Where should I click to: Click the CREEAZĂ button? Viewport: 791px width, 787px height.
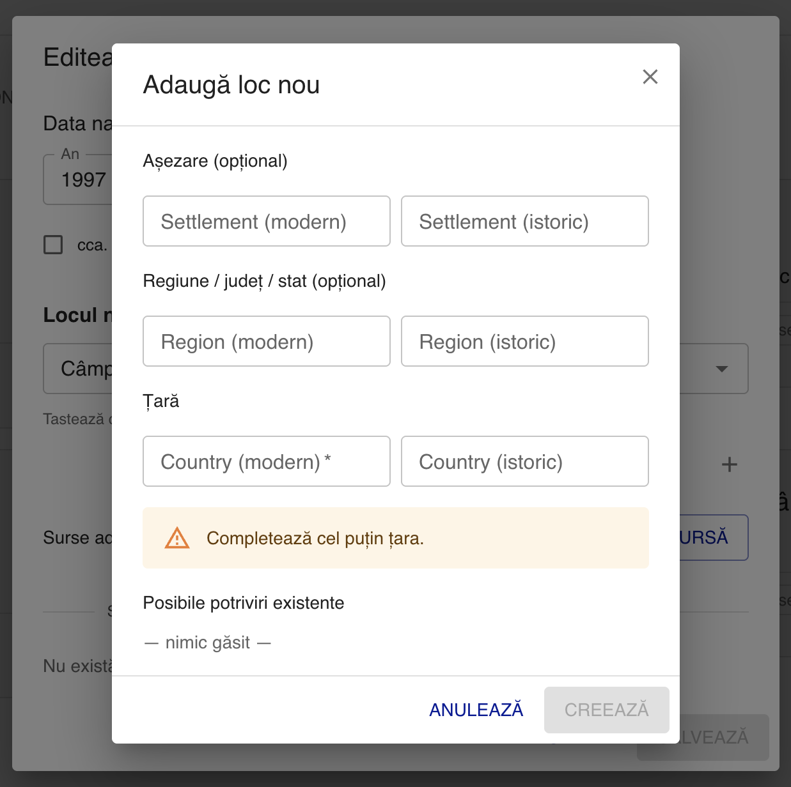tap(606, 710)
